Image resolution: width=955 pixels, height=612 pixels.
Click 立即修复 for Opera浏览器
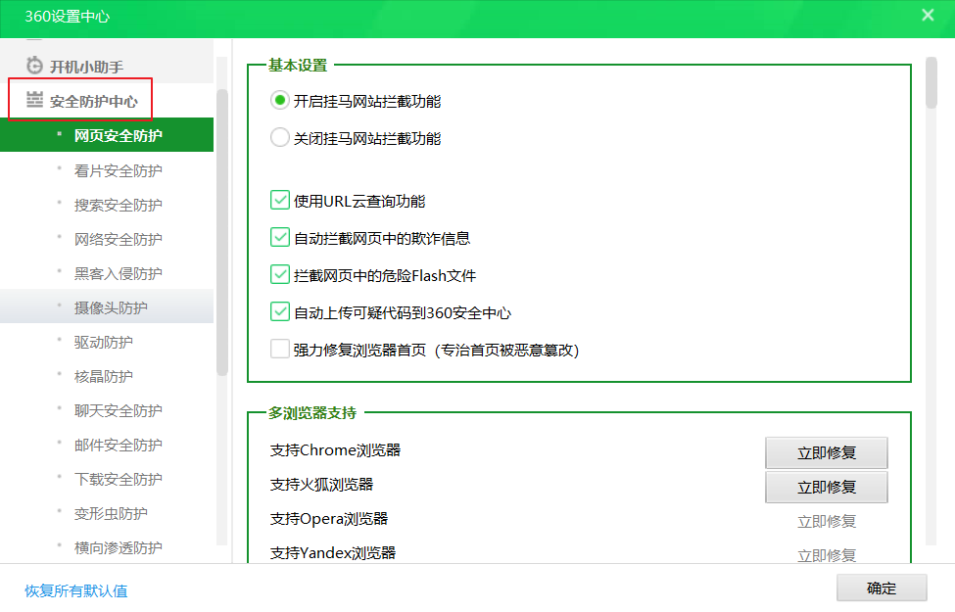(827, 521)
